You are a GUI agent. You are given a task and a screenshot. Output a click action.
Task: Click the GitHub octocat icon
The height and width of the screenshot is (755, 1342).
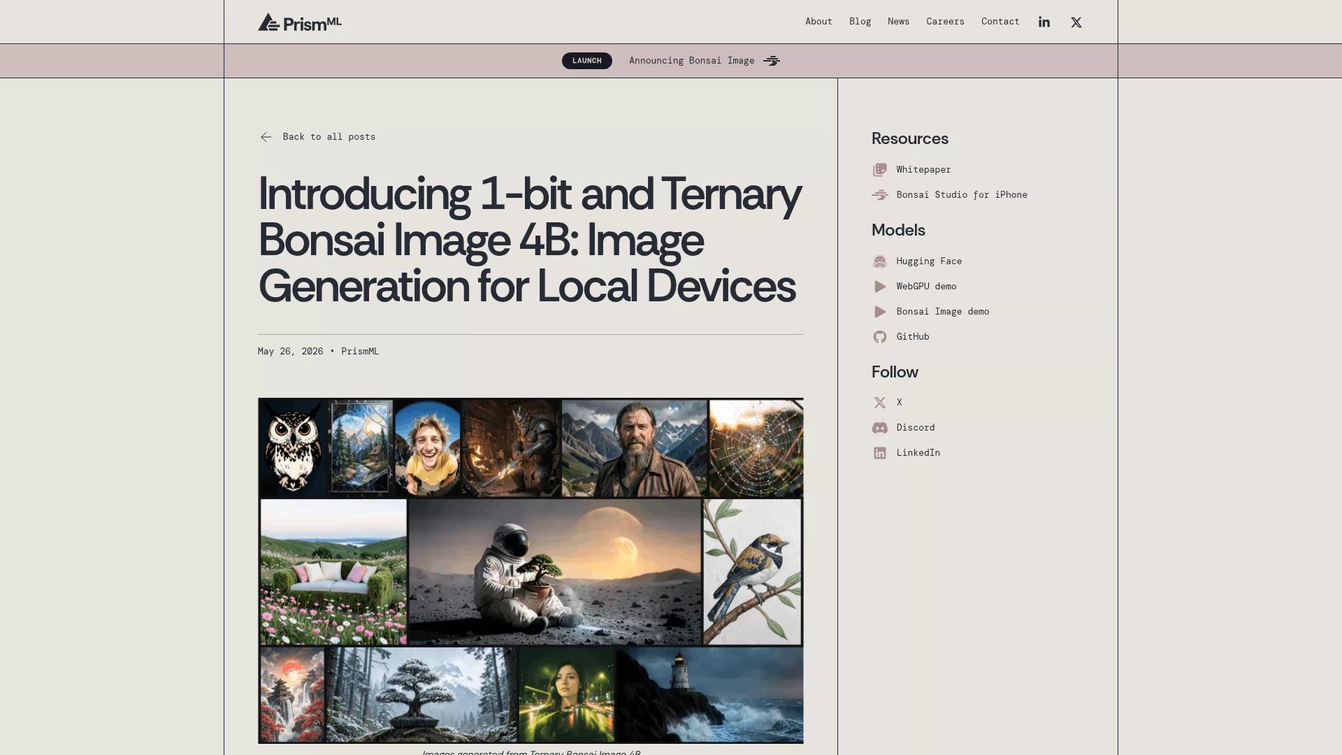(x=880, y=337)
